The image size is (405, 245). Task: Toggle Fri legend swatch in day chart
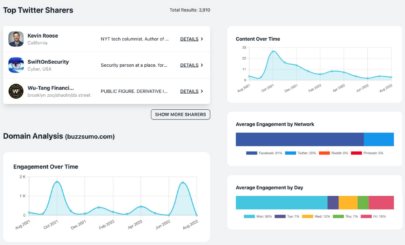pyautogui.click(x=366, y=217)
